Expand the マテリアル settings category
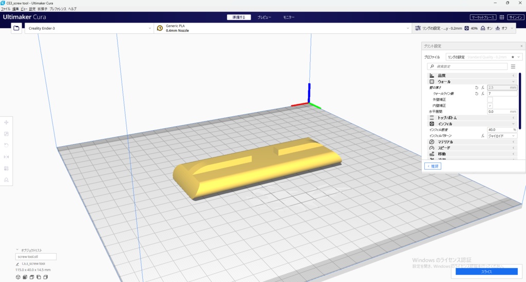The height and width of the screenshot is (282, 526). point(472,142)
